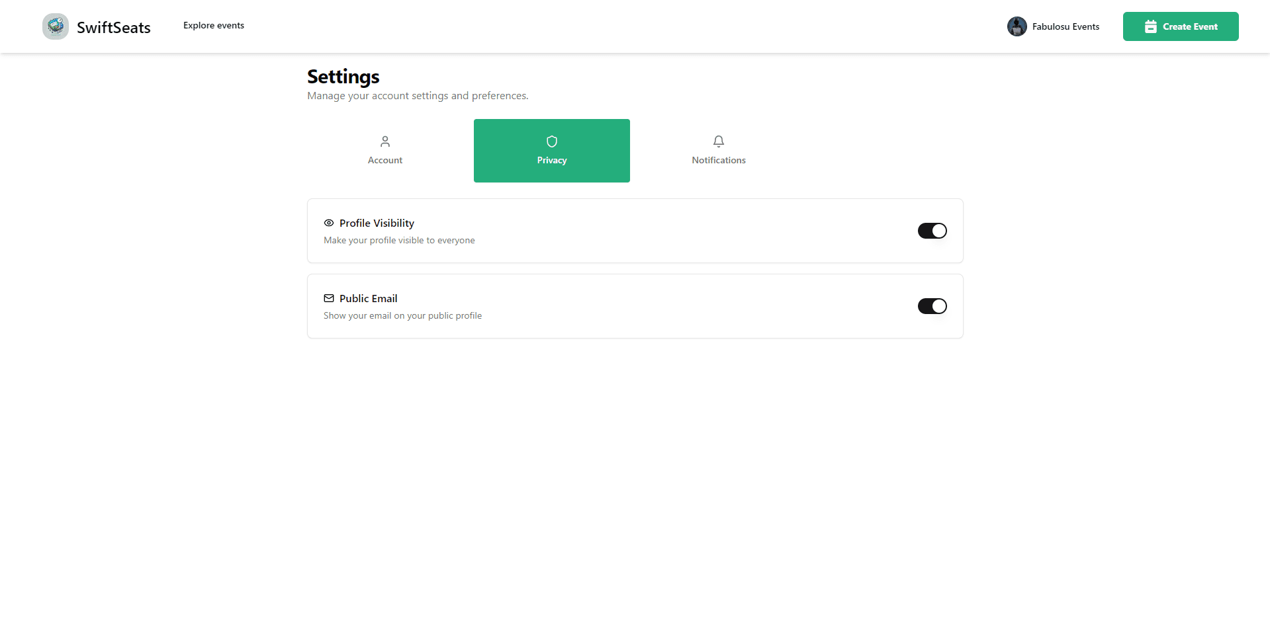Turn off the Public Email switch

tap(932, 306)
